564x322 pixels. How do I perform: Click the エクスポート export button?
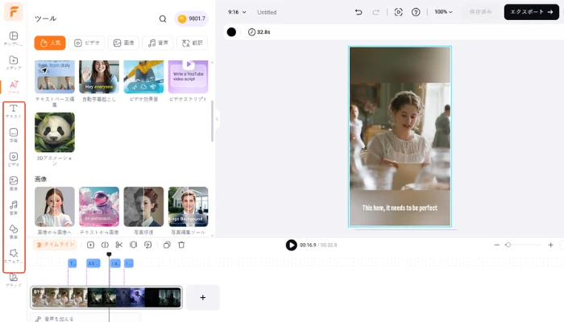point(532,12)
